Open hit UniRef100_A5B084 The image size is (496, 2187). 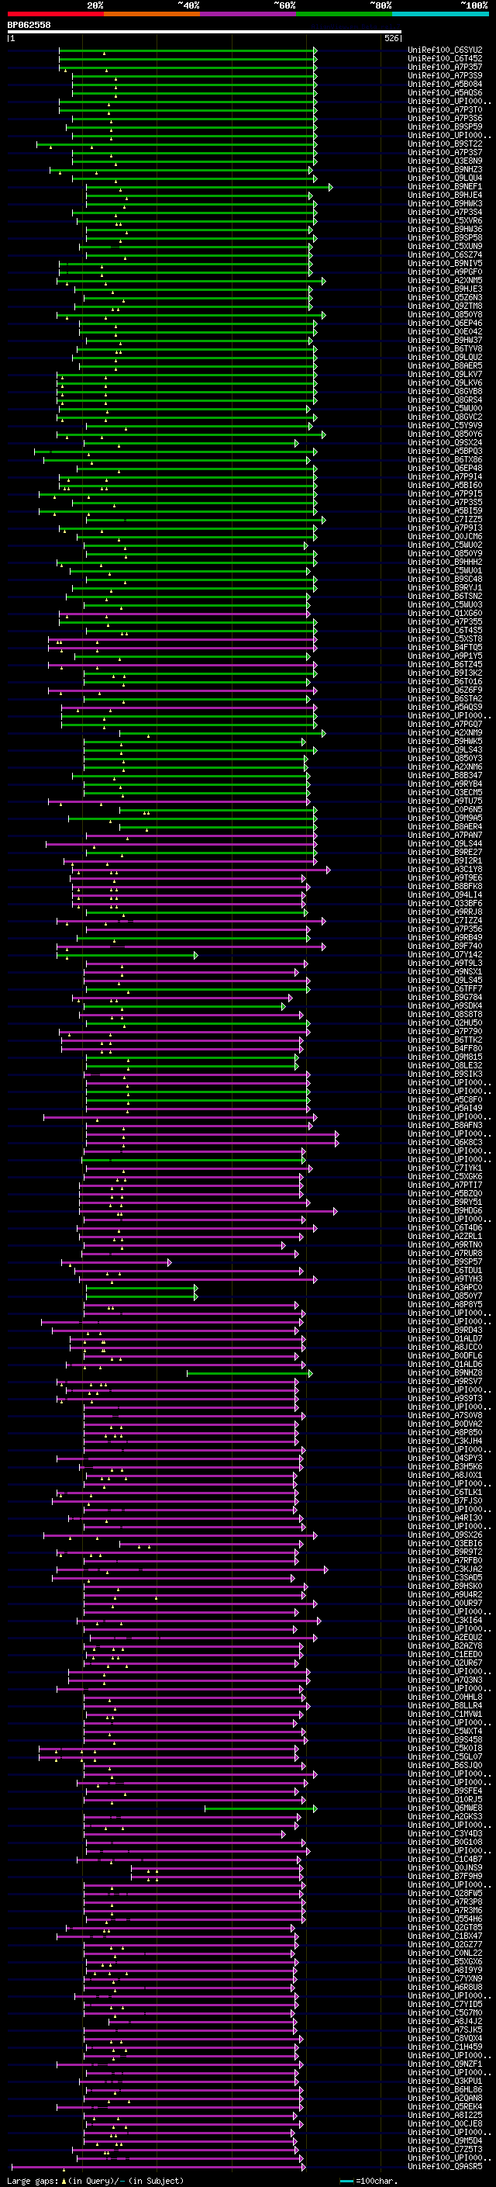point(445,84)
